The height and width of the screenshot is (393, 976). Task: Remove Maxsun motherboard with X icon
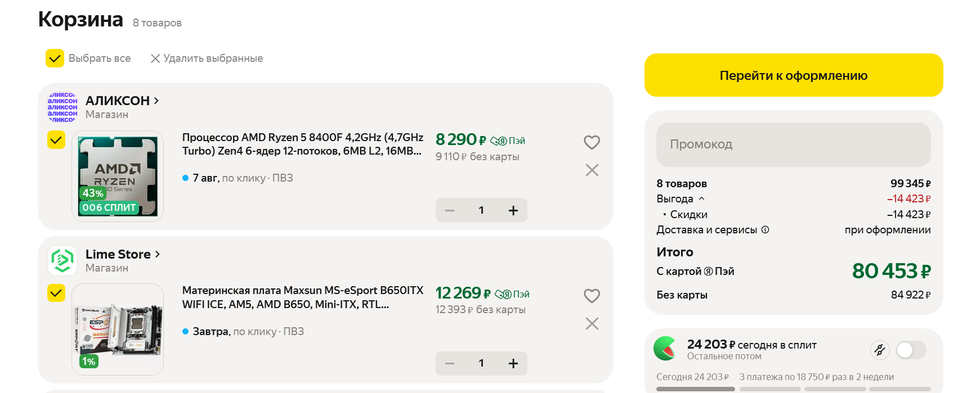click(x=592, y=324)
